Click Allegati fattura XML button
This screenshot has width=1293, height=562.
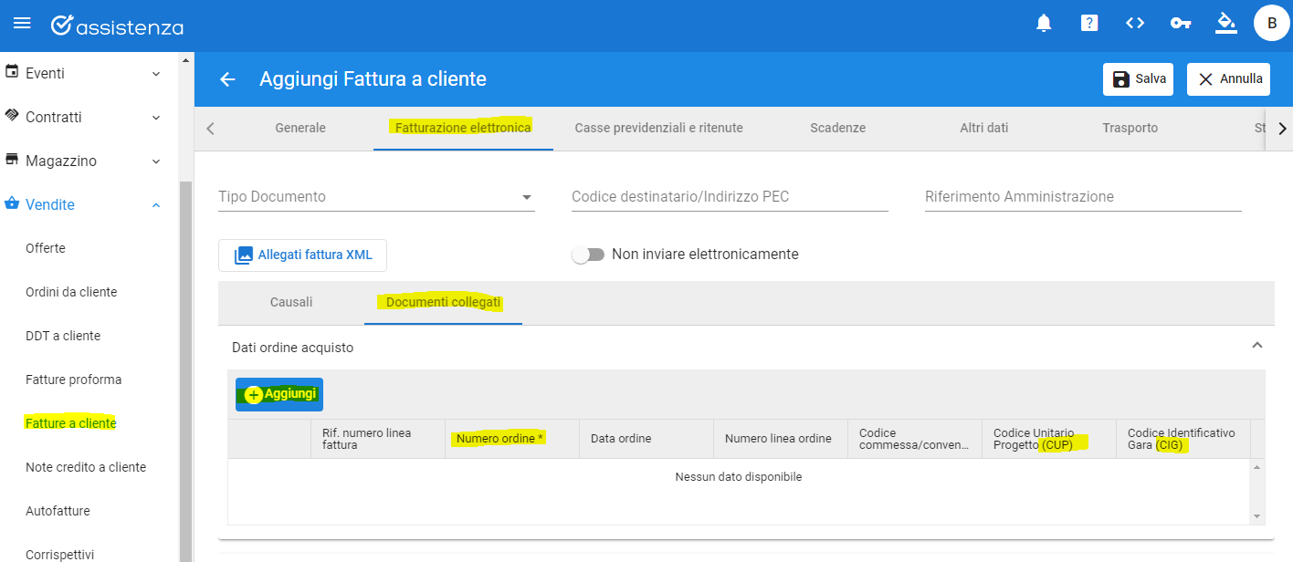tap(302, 255)
